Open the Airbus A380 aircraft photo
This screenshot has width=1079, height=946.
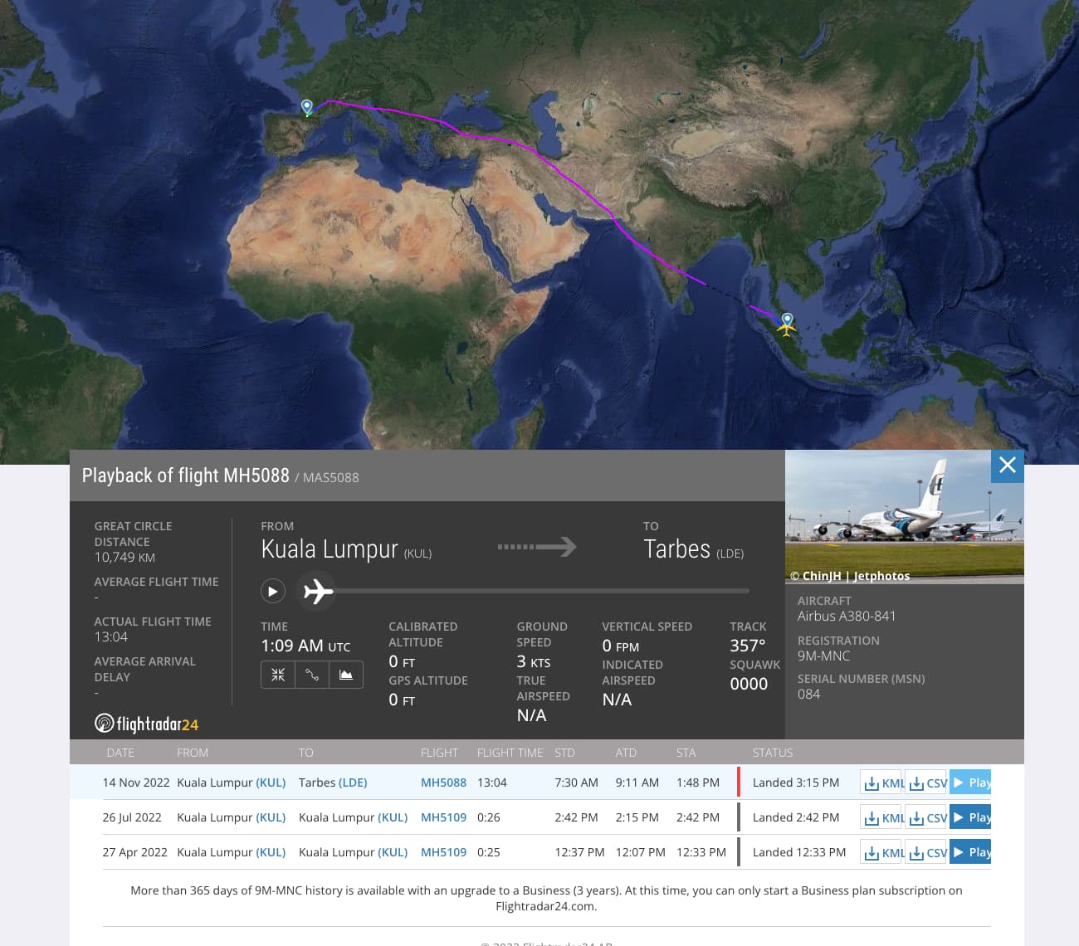pos(905,517)
